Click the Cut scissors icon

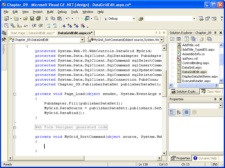(46, 18)
